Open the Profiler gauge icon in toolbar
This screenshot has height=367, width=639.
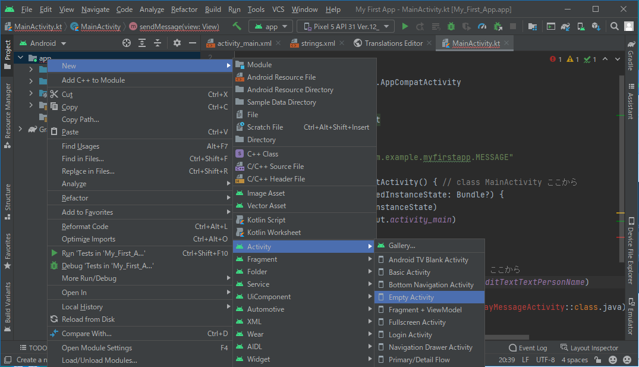pyautogui.click(x=482, y=27)
